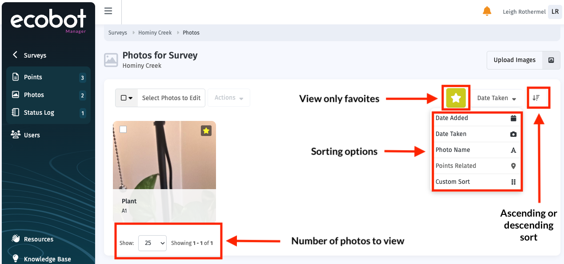Open the Status Log sidebar item
The image size is (564, 264).
pyautogui.click(x=39, y=113)
